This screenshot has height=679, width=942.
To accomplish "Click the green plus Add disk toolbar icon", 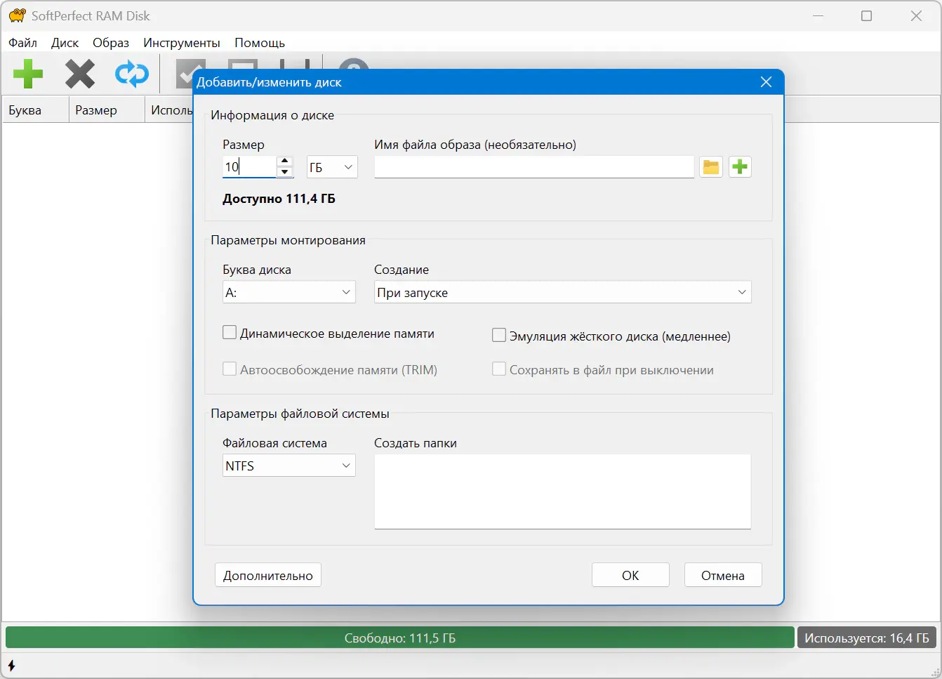I will point(28,74).
